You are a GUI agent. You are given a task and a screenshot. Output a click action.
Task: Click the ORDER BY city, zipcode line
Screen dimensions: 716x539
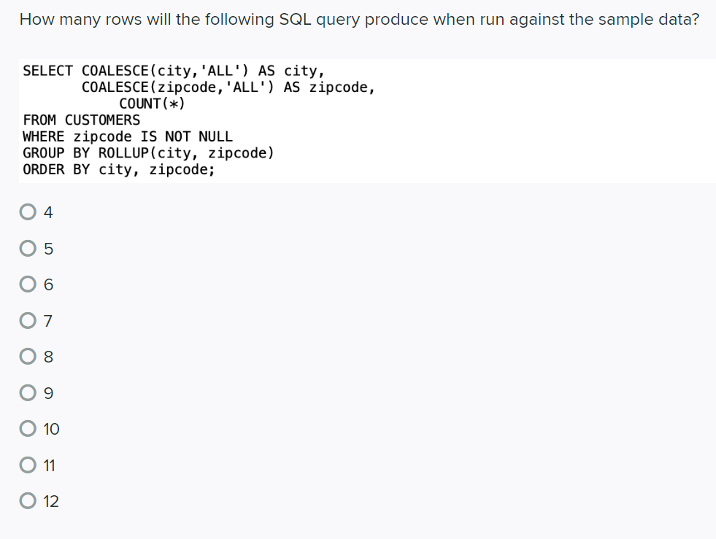click(x=118, y=169)
